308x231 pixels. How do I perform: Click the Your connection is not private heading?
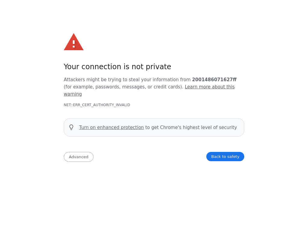tap(117, 67)
